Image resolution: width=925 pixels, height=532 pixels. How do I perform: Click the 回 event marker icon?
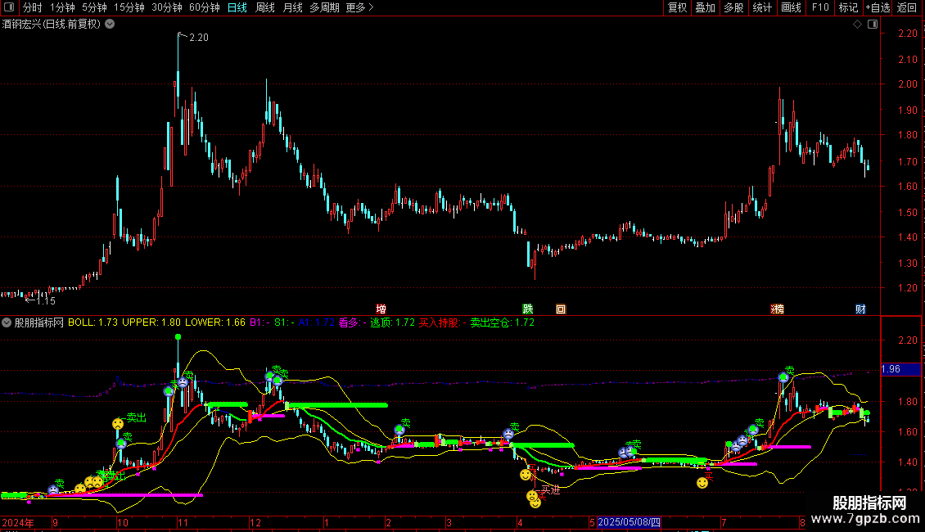pyautogui.click(x=561, y=309)
